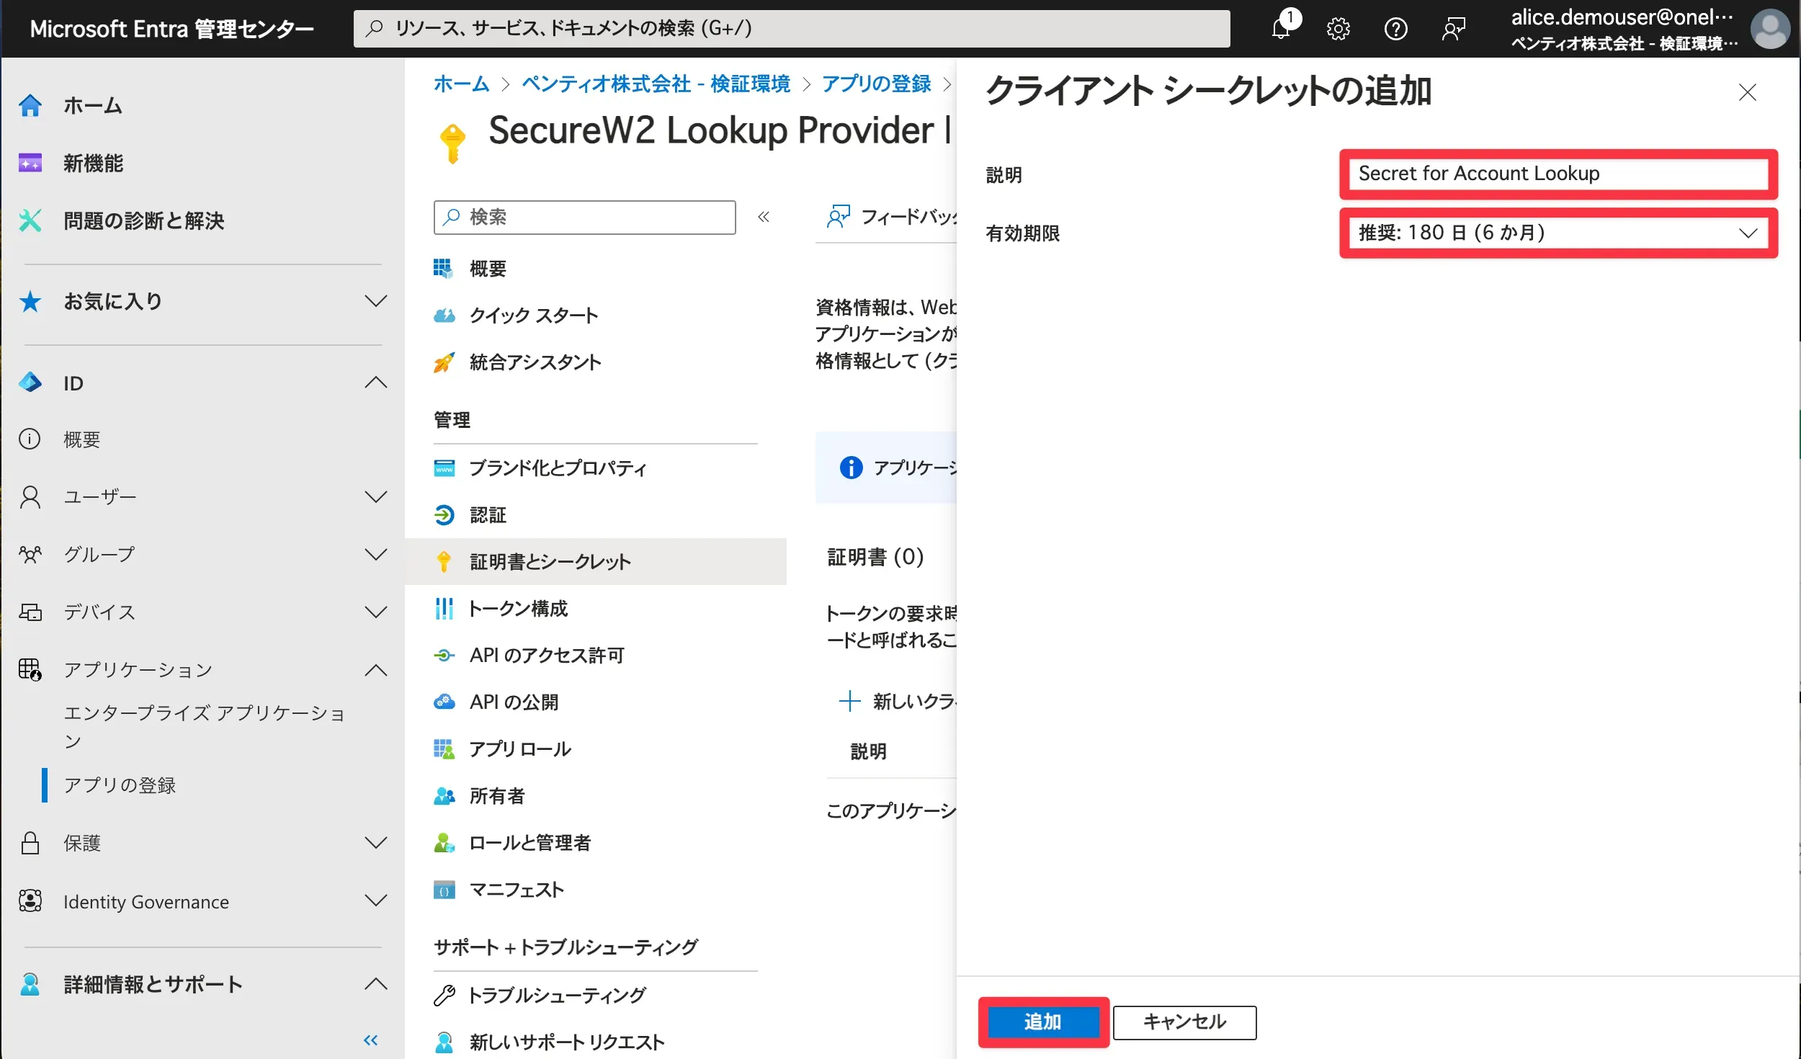Open portal settings gear icon

(x=1338, y=29)
